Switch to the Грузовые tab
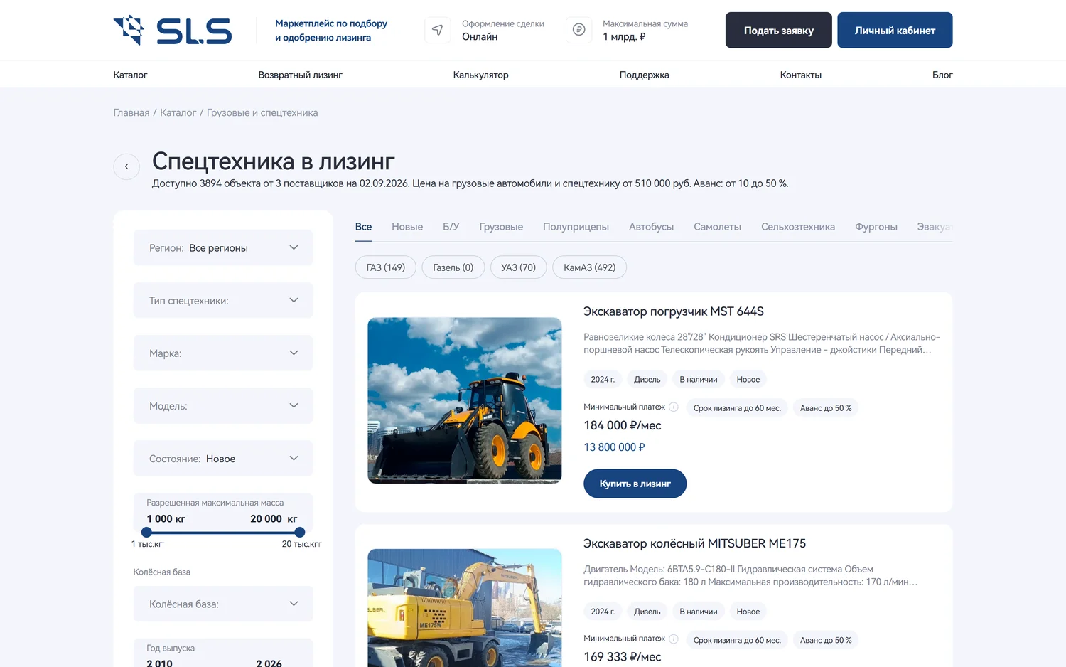This screenshot has height=667, width=1066. (x=501, y=227)
